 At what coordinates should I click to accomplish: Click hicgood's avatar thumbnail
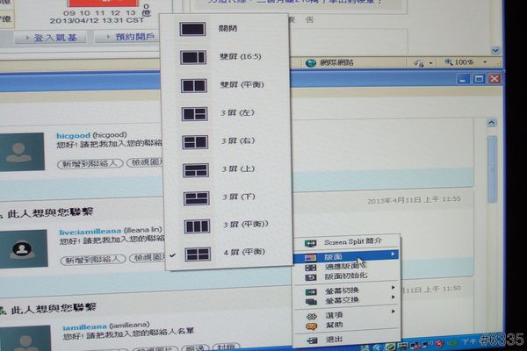(x=21, y=152)
